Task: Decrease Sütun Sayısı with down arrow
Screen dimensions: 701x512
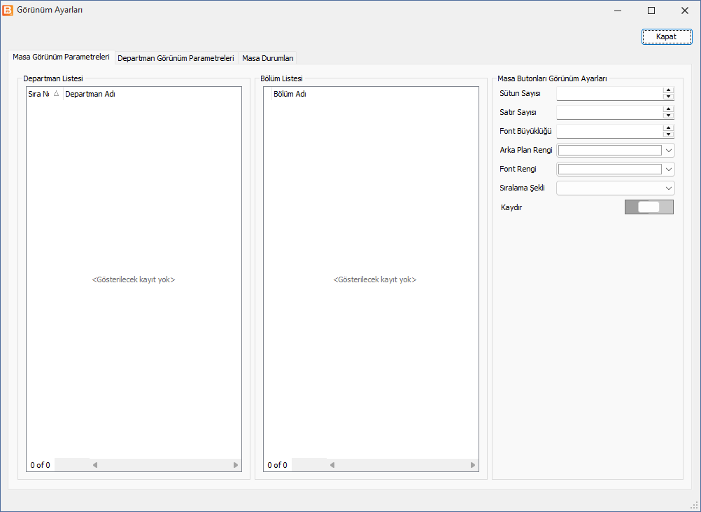Action: [668, 96]
